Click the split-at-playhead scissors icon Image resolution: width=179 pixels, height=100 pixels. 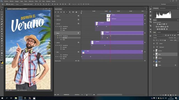(x=73, y=12)
